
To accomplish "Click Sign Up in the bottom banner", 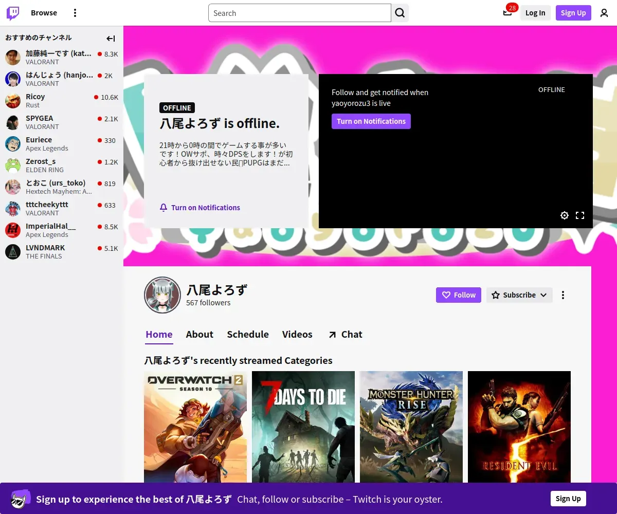I will point(568,499).
